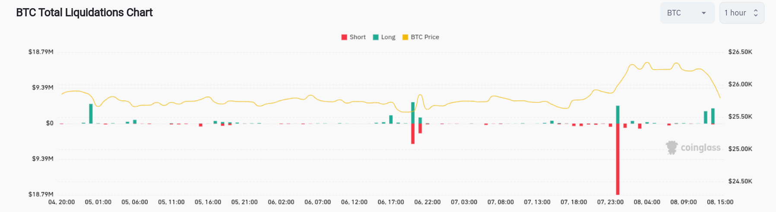Click the BTC dropdown arrow

pyautogui.click(x=703, y=13)
